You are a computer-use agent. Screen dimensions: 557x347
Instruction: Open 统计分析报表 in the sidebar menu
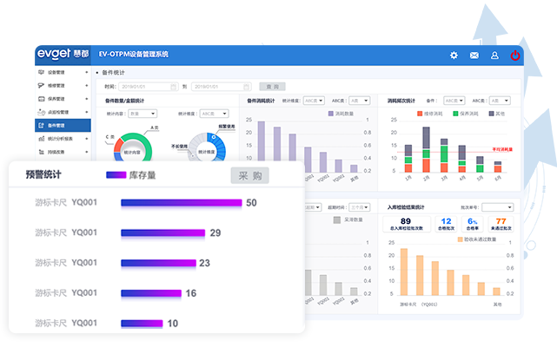click(x=63, y=138)
